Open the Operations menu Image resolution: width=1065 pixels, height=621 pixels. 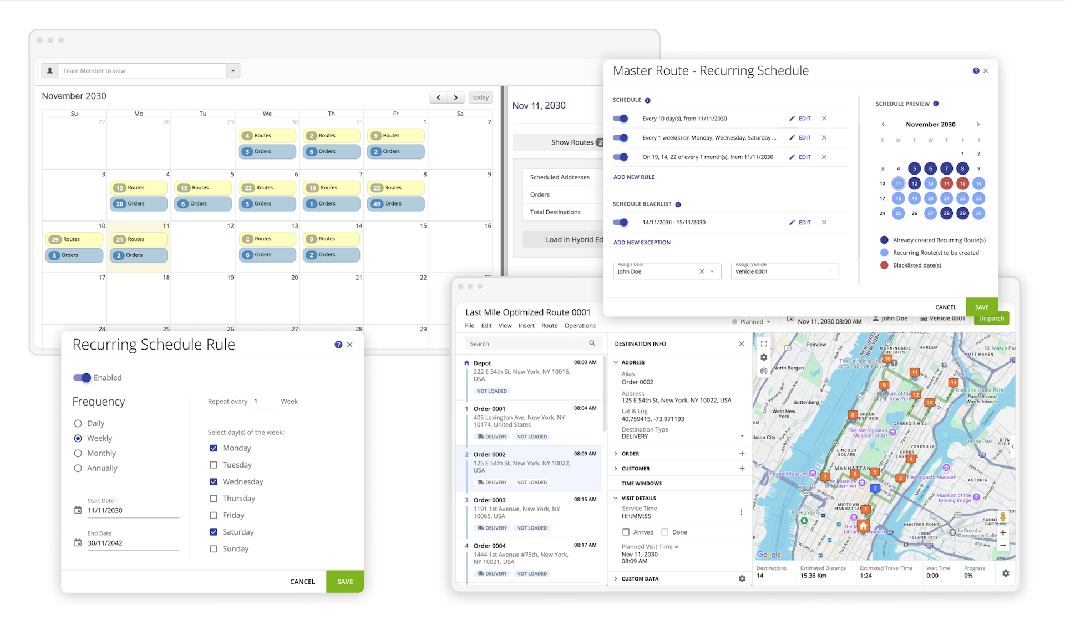click(x=580, y=326)
